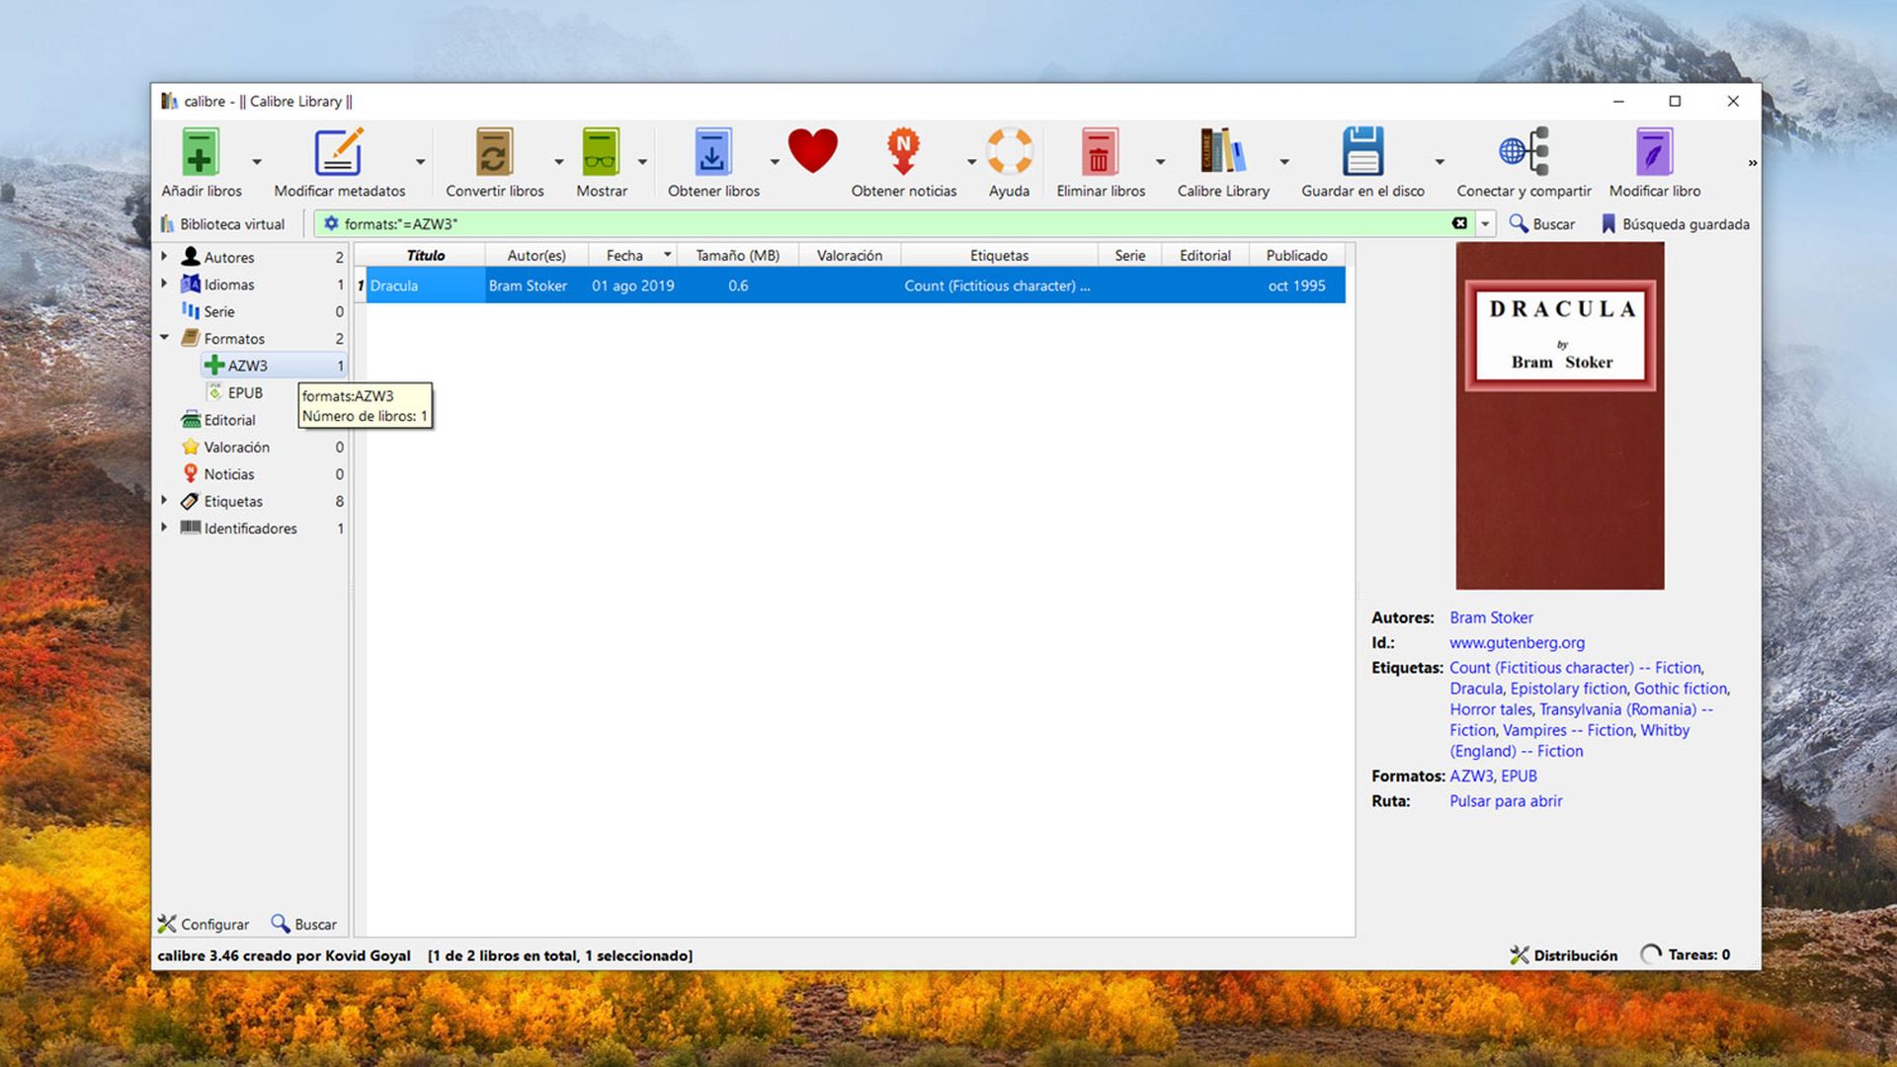The width and height of the screenshot is (1897, 1067).
Task: Click the Dracula cover thumbnail
Action: 1559,416
